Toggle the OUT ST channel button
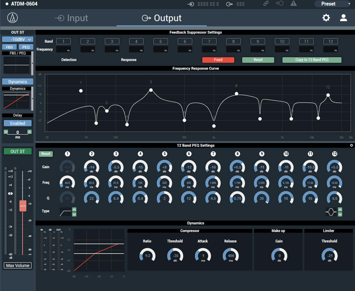This screenshot has height=291, width=355. pyautogui.click(x=18, y=151)
